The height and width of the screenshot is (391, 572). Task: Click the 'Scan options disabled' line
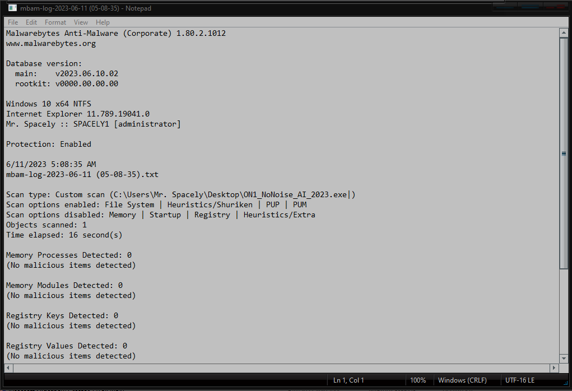(x=161, y=215)
